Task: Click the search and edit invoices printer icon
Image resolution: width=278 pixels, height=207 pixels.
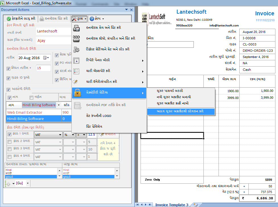Action: point(77,39)
